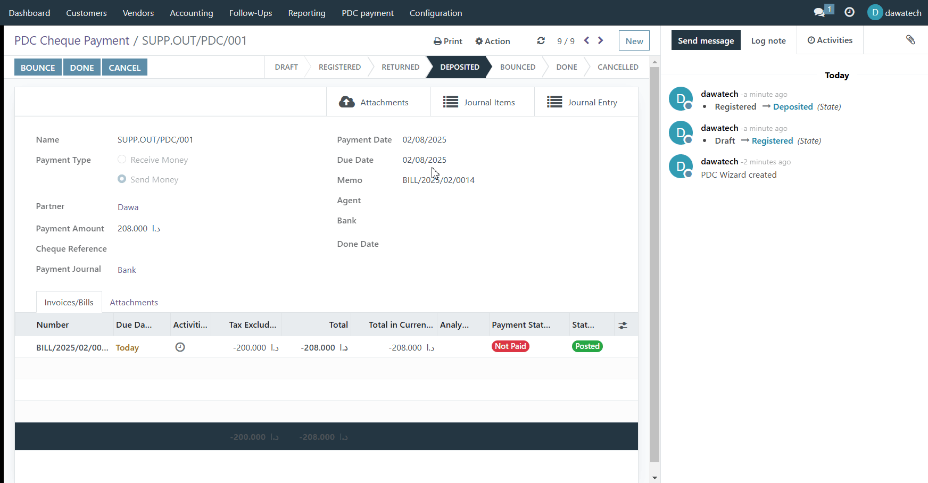Open the Configuration menu
Image resolution: width=928 pixels, height=483 pixels.
point(436,13)
